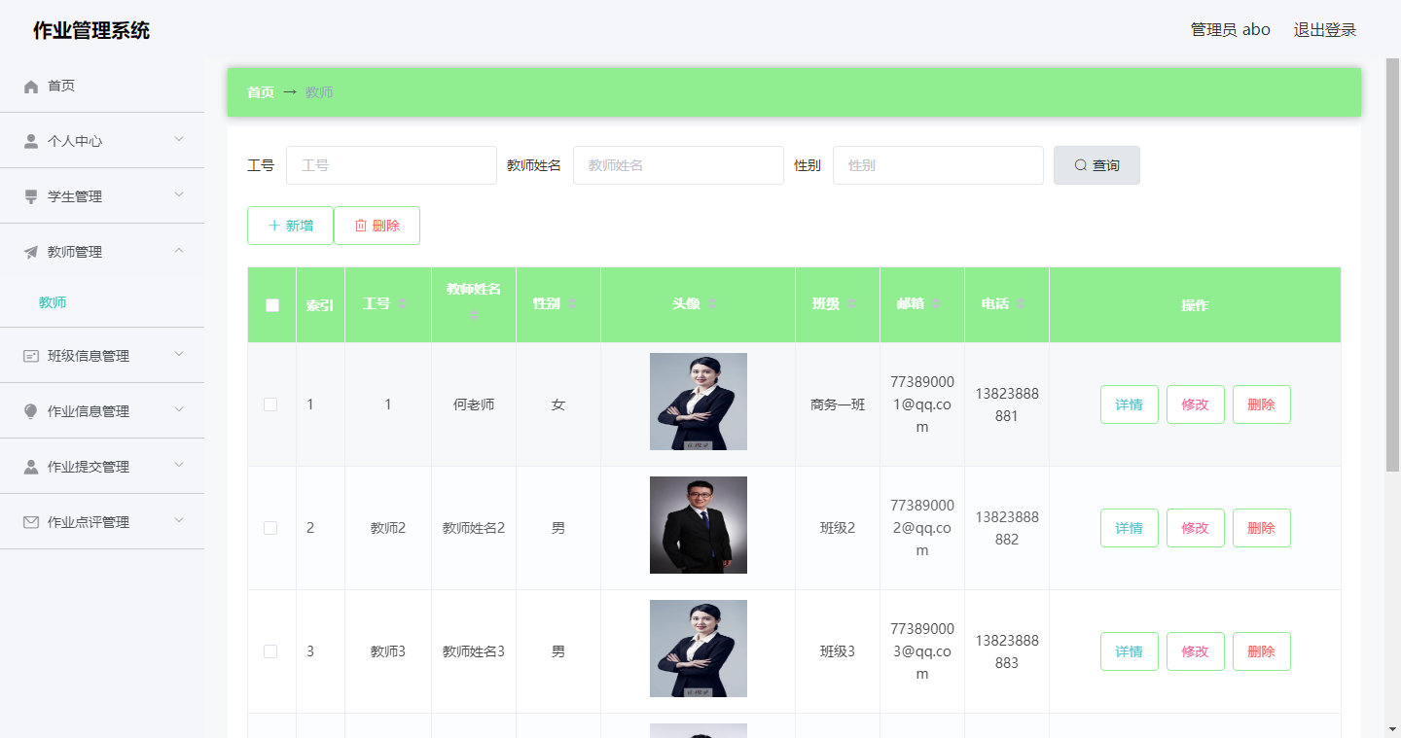Sort by 教师姓名 column sort arrows
Image resolution: width=1401 pixels, height=738 pixels.
(474, 315)
